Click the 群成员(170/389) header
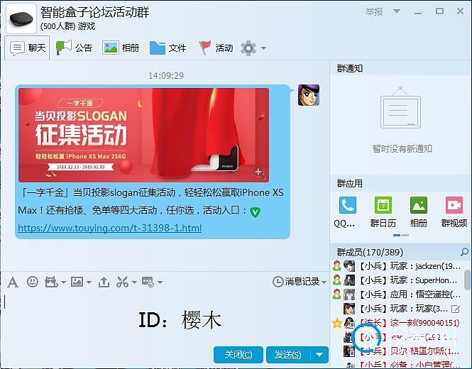Viewport: 472px width, 369px height. pos(370,252)
